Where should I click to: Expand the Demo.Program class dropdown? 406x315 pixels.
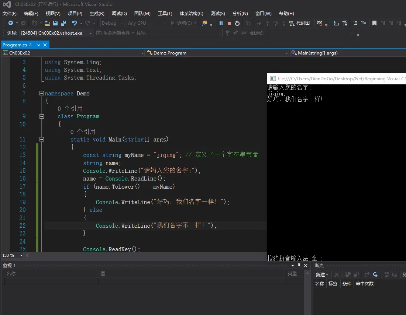(x=286, y=53)
